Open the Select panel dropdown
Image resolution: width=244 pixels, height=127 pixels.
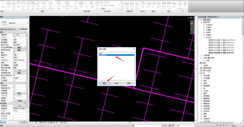pos(3,11)
